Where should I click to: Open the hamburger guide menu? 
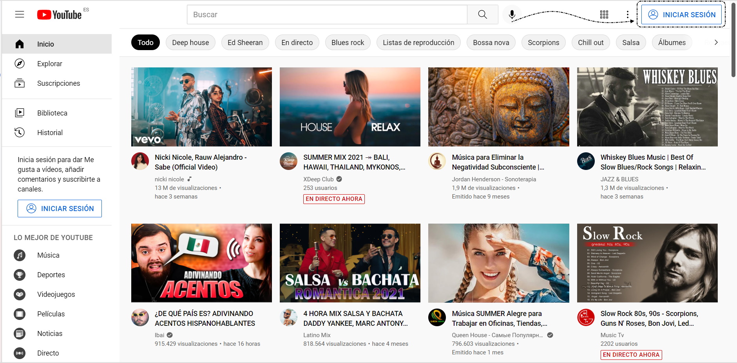point(20,14)
